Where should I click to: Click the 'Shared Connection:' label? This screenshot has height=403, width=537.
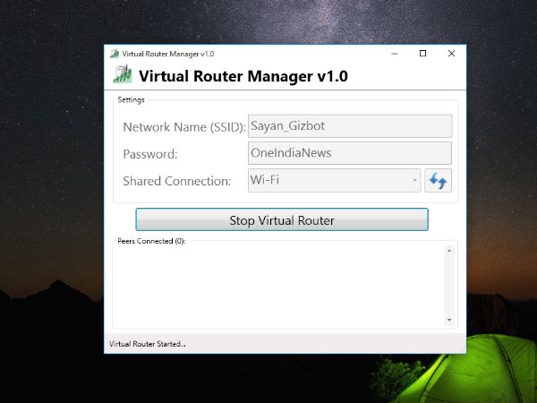(177, 181)
